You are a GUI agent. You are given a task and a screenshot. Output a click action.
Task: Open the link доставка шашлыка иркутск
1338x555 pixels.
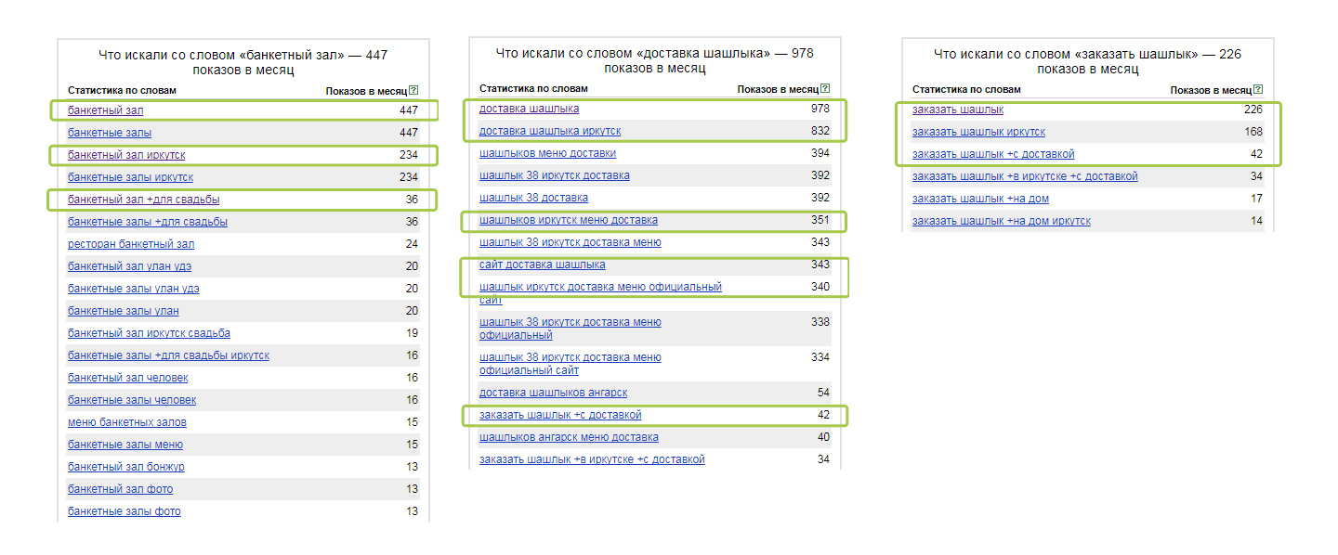click(550, 131)
